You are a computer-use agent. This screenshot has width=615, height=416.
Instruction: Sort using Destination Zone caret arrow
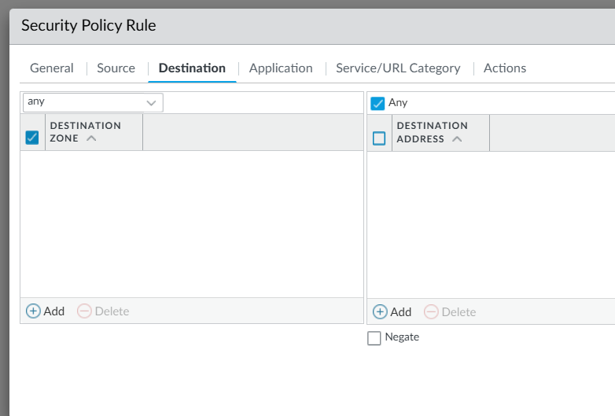coord(91,138)
